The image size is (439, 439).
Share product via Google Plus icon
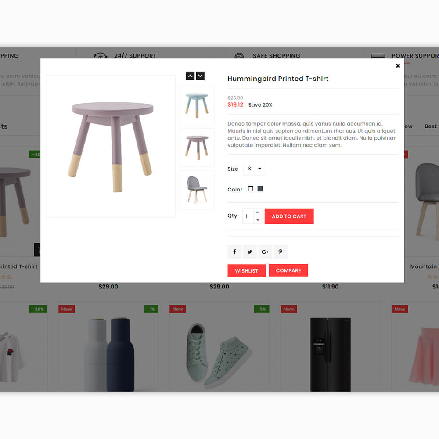pos(265,252)
